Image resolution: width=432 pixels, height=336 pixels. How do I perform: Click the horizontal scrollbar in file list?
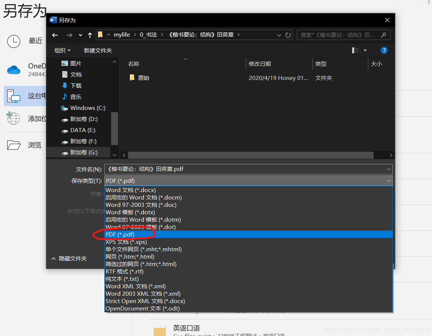coord(251,155)
